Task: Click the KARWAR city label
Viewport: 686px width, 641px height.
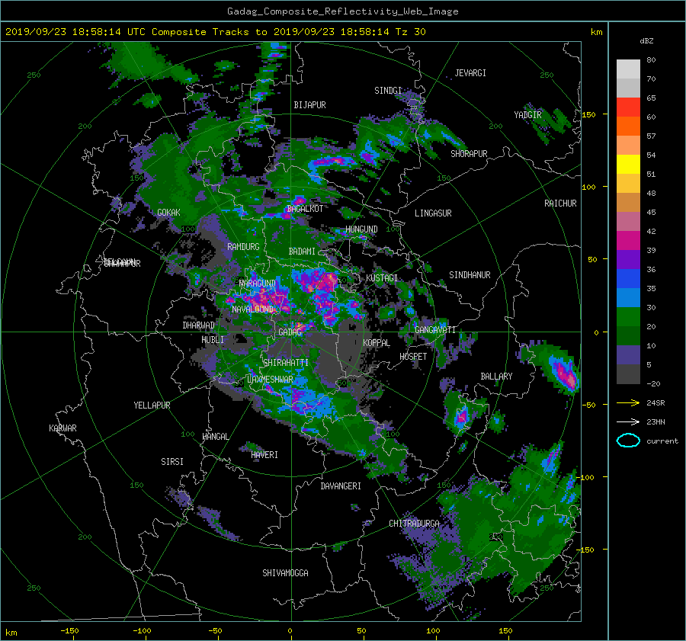Action: point(63,428)
